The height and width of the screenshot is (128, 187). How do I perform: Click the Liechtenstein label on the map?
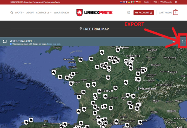tap(164, 85)
